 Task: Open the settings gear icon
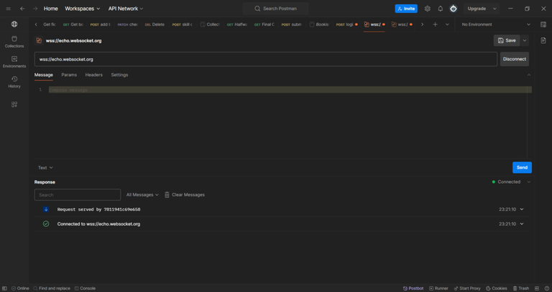pyautogui.click(x=428, y=9)
